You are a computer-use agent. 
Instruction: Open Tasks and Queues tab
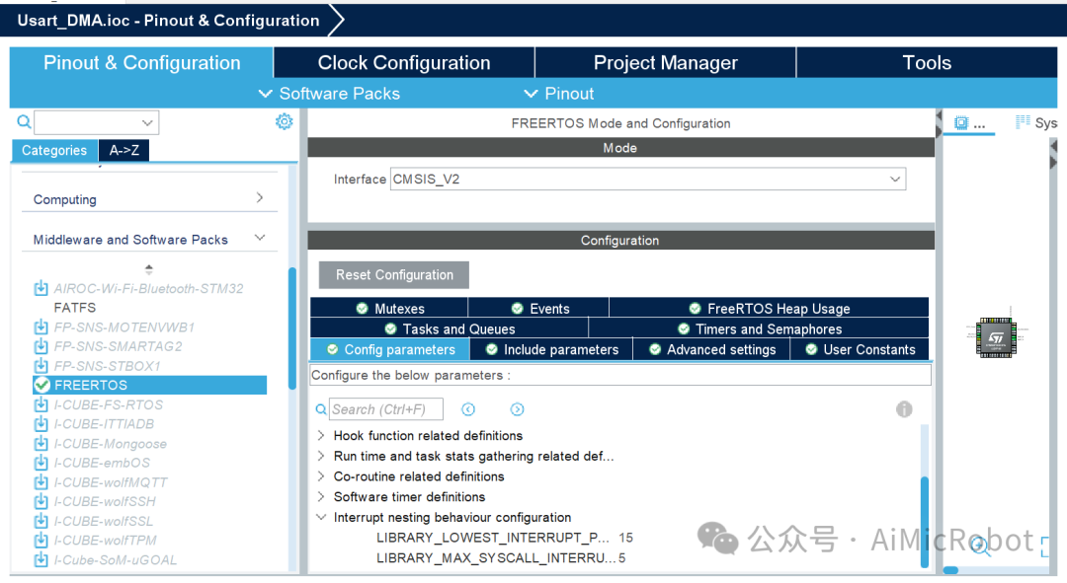click(x=450, y=328)
